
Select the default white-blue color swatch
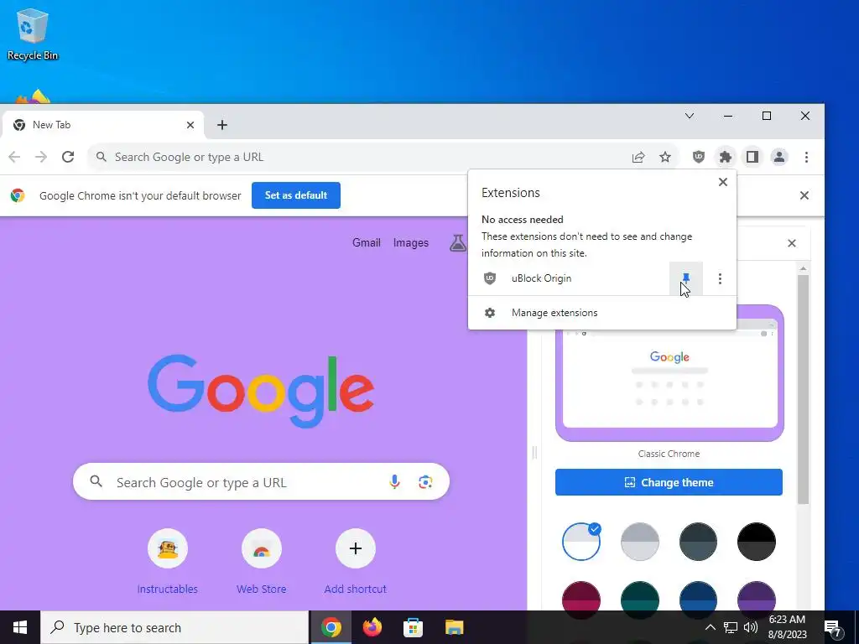pos(581,542)
